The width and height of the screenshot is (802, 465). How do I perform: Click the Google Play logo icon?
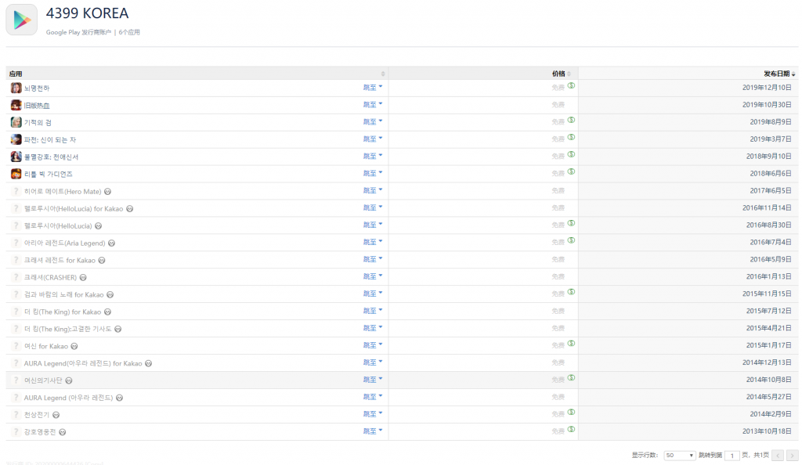click(x=22, y=20)
